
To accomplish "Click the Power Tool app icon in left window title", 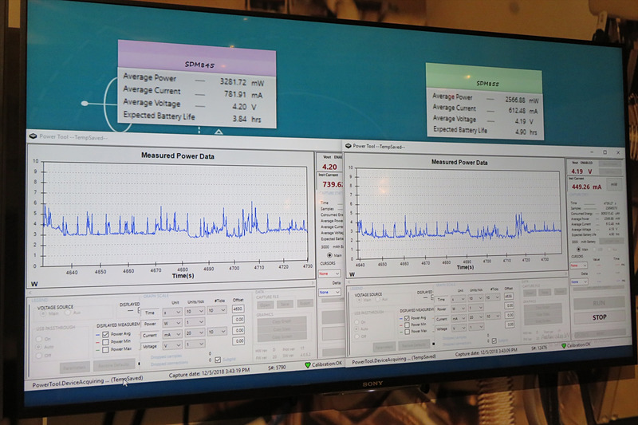I will click(33, 136).
